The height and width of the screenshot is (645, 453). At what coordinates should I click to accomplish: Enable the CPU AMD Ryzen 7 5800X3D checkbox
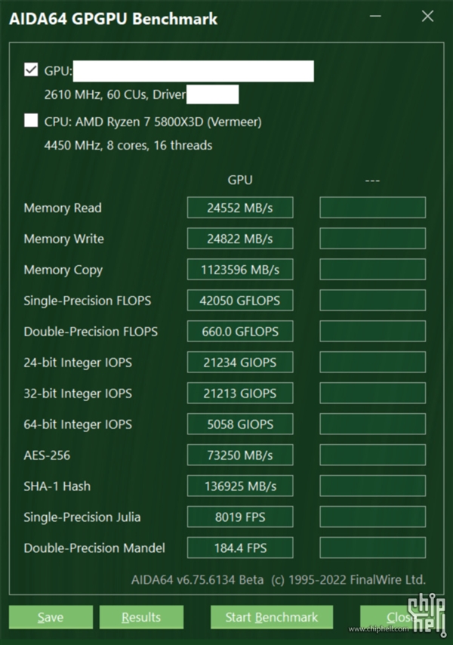point(30,121)
